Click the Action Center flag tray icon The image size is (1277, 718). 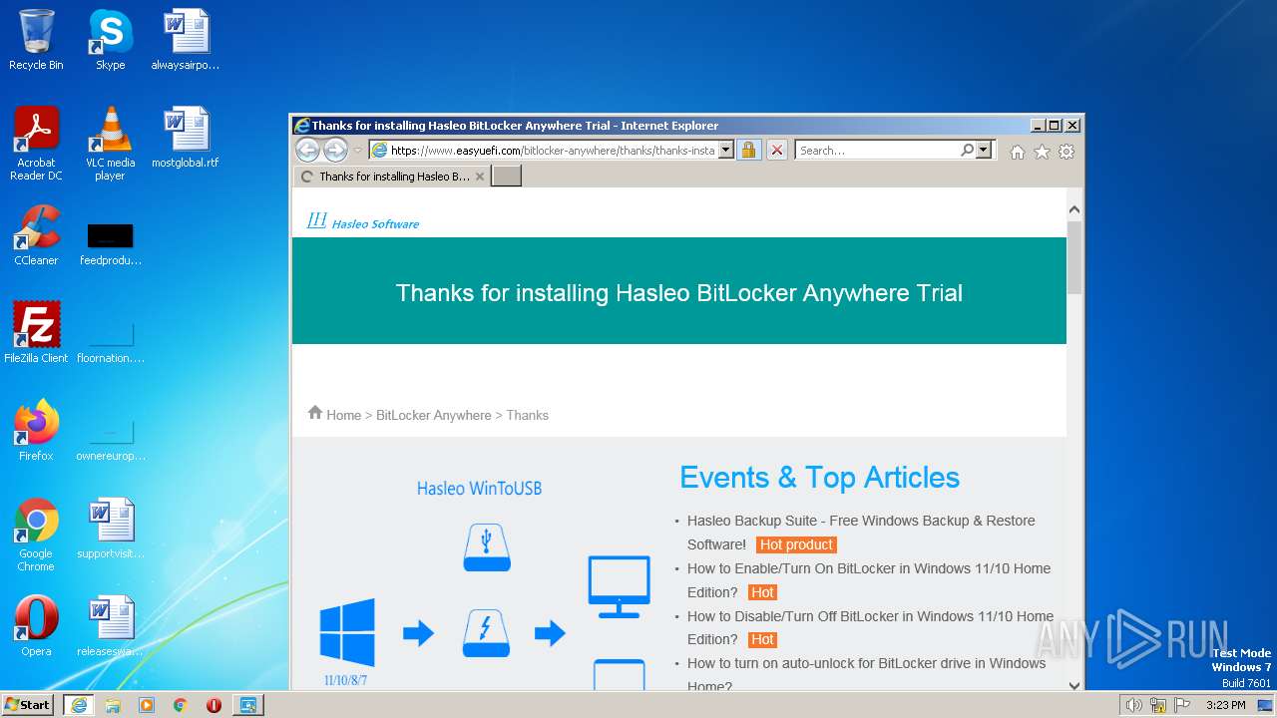1182,705
